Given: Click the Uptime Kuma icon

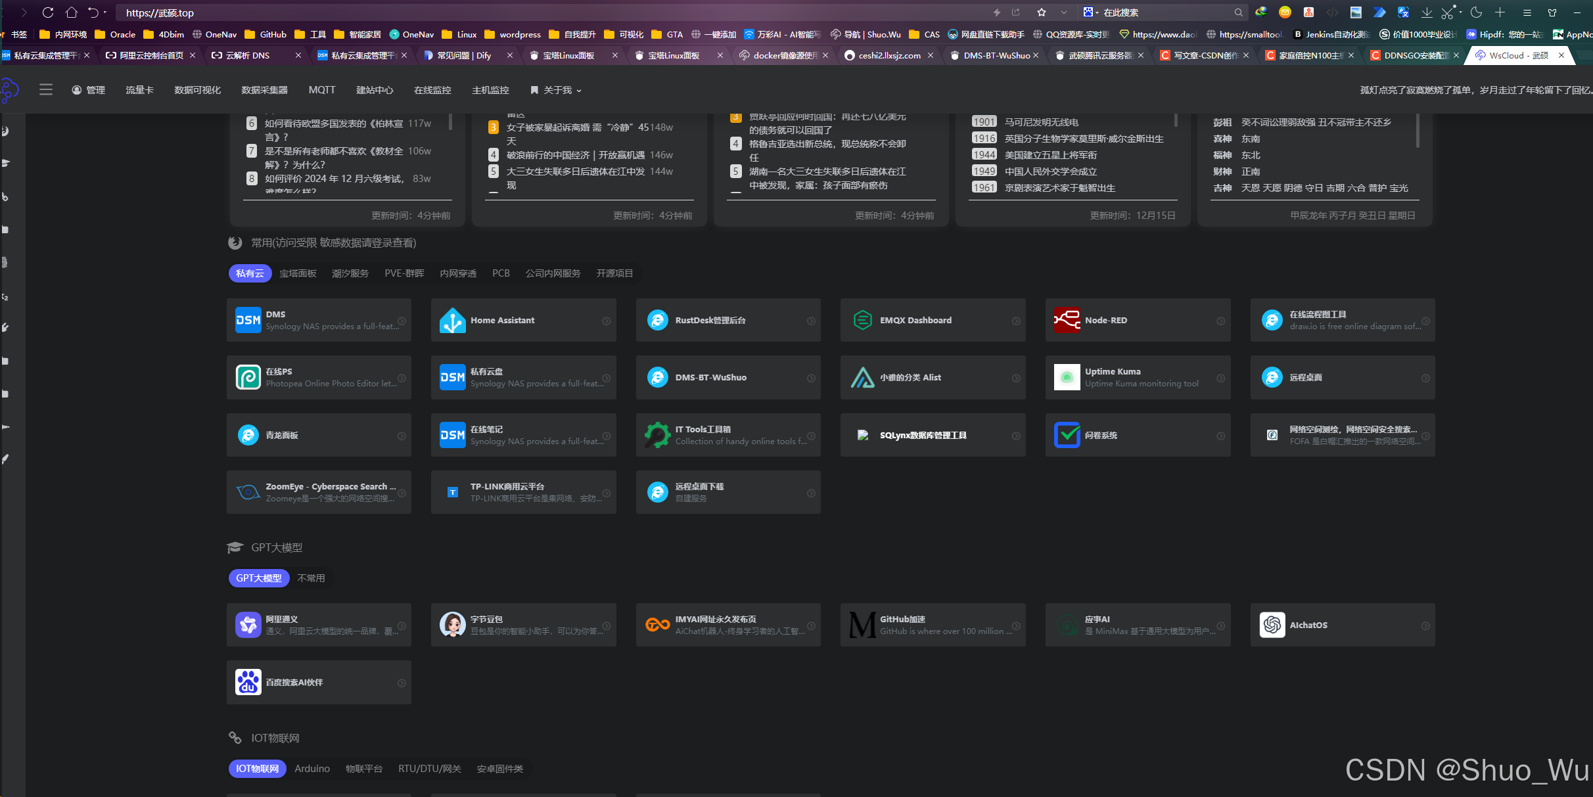Looking at the screenshot, I should coord(1067,378).
